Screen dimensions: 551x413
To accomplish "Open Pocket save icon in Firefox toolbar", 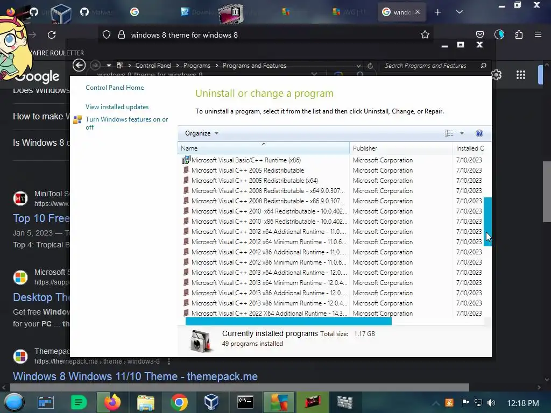I will click(479, 34).
